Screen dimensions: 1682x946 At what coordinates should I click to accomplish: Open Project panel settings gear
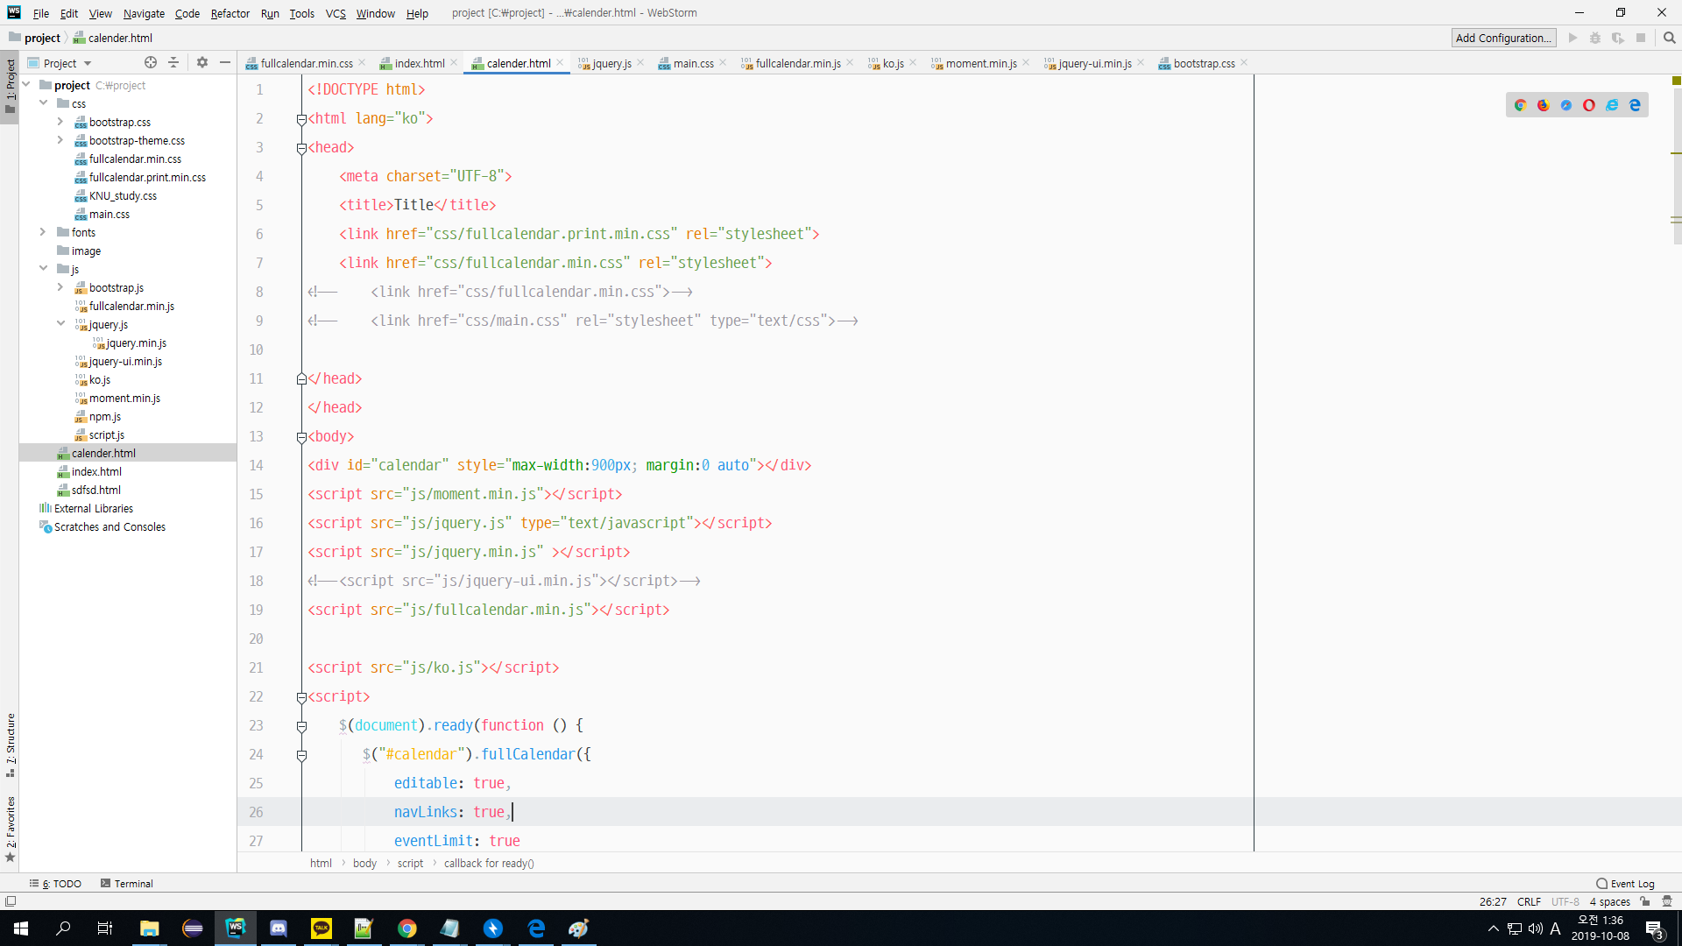[x=202, y=62]
